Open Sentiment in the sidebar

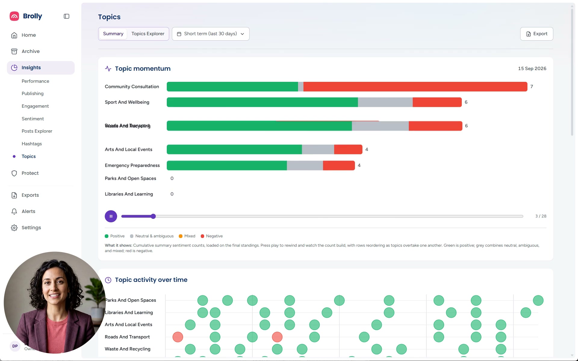33,119
